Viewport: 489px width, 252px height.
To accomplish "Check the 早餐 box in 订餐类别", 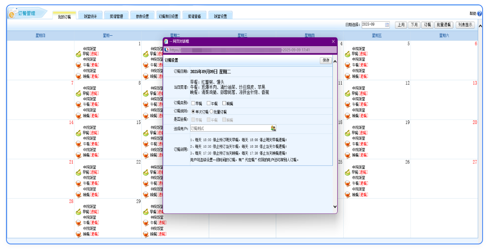I will [193, 104].
